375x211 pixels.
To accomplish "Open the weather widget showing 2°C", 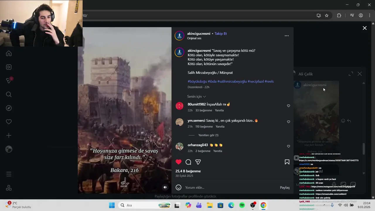I will point(18,205).
